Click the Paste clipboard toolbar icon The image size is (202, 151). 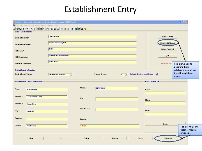41,29
